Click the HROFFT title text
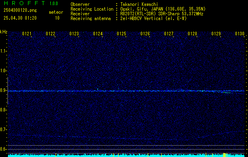Screen dimensions: 248x157 [24, 3]
